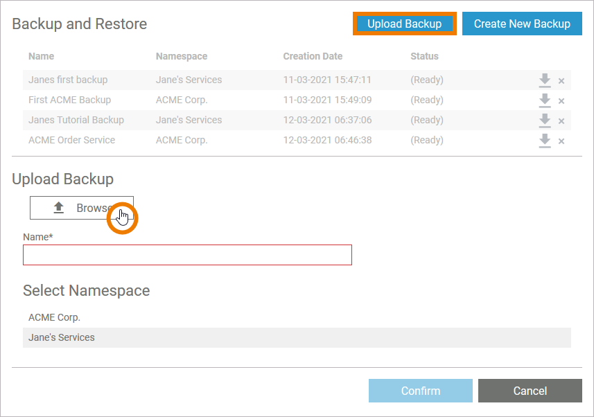Open file browser with Browse button
Viewport: 594px width, 417px height.
coord(81,208)
